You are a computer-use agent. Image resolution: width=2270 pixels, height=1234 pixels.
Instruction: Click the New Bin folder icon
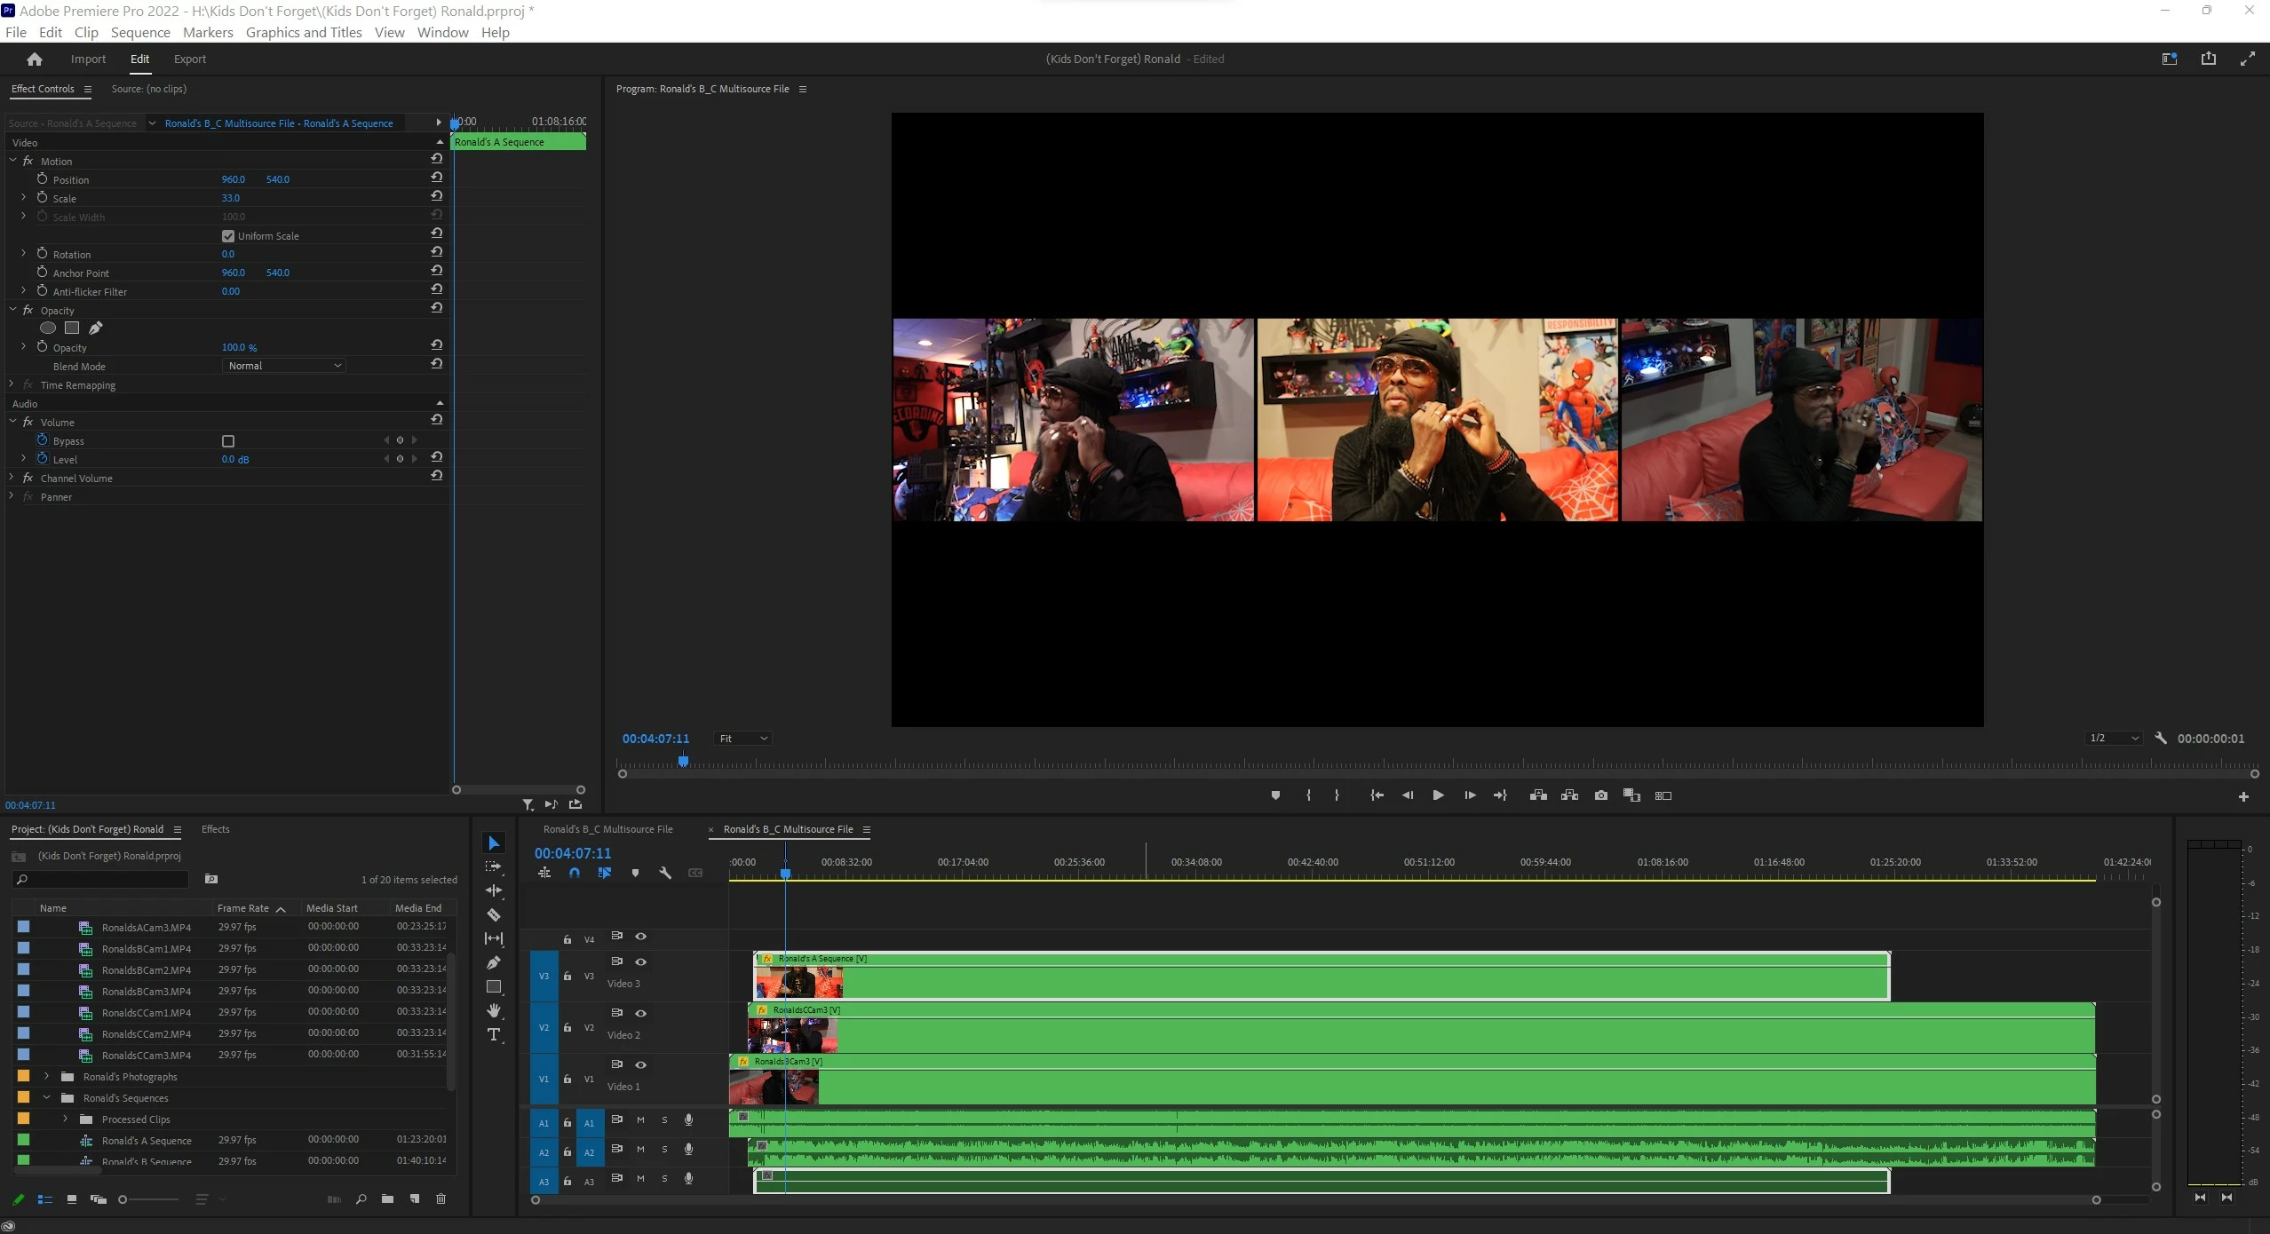[x=387, y=1199]
